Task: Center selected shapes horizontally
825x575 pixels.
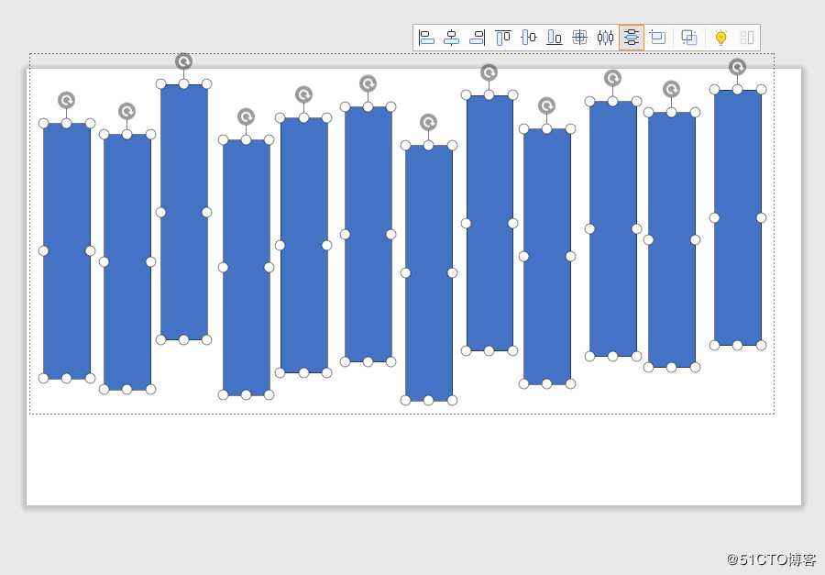Action: coord(451,38)
